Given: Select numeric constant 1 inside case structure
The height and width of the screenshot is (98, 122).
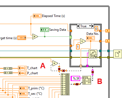Looking at the screenshot, I should coord(78,47).
